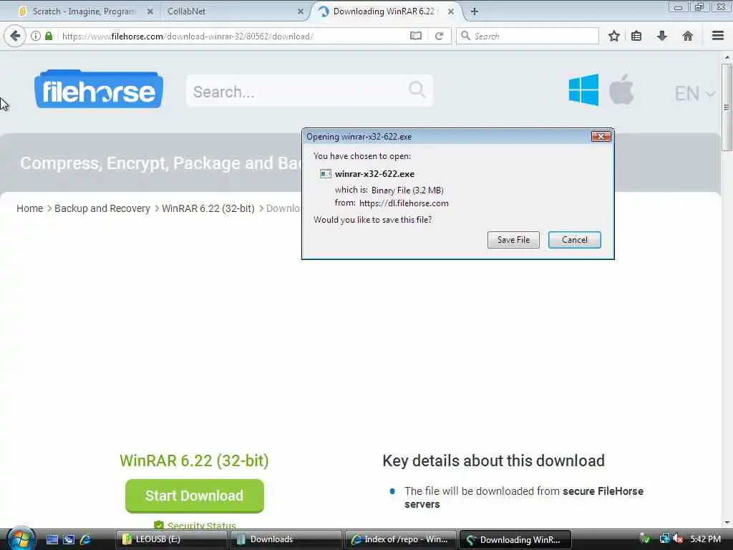Image resolution: width=733 pixels, height=550 pixels.
Task: Bookmark this page with the star icon
Action: (x=613, y=36)
